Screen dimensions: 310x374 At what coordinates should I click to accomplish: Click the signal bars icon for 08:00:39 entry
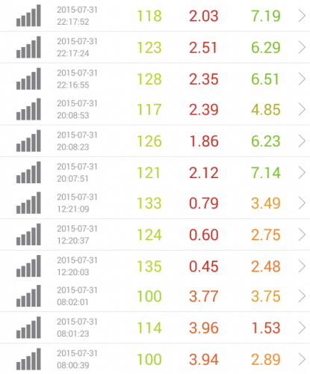(x=28, y=359)
